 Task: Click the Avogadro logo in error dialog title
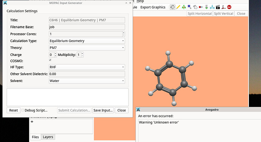point(138,110)
